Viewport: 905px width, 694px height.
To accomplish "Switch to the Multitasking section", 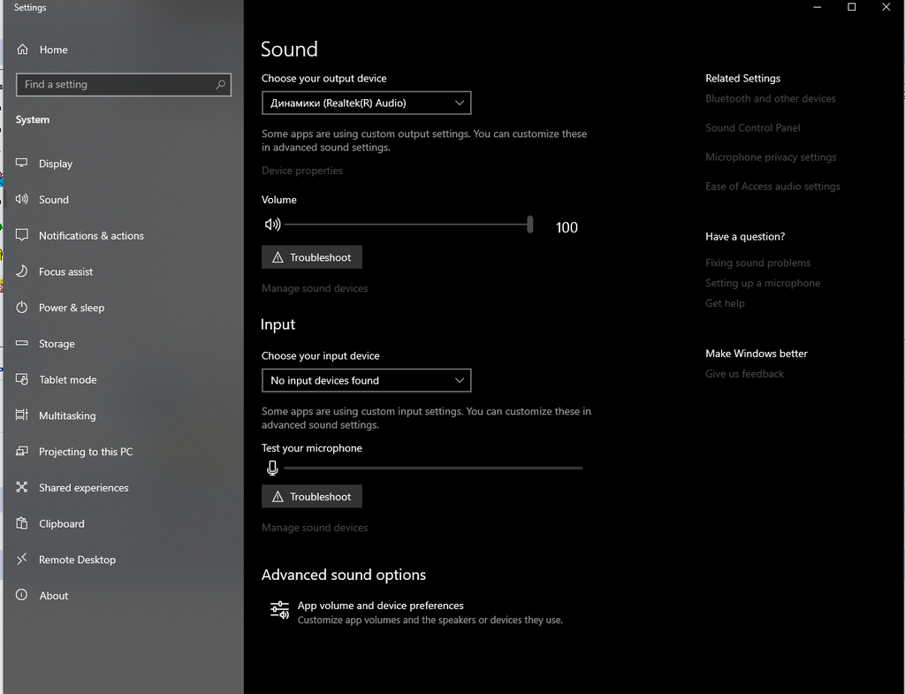I will pyautogui.click(x=67, y=416).
